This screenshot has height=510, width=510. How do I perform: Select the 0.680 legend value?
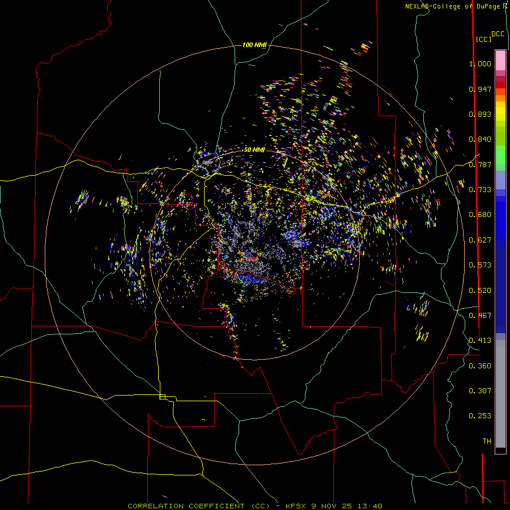[480, 215]
